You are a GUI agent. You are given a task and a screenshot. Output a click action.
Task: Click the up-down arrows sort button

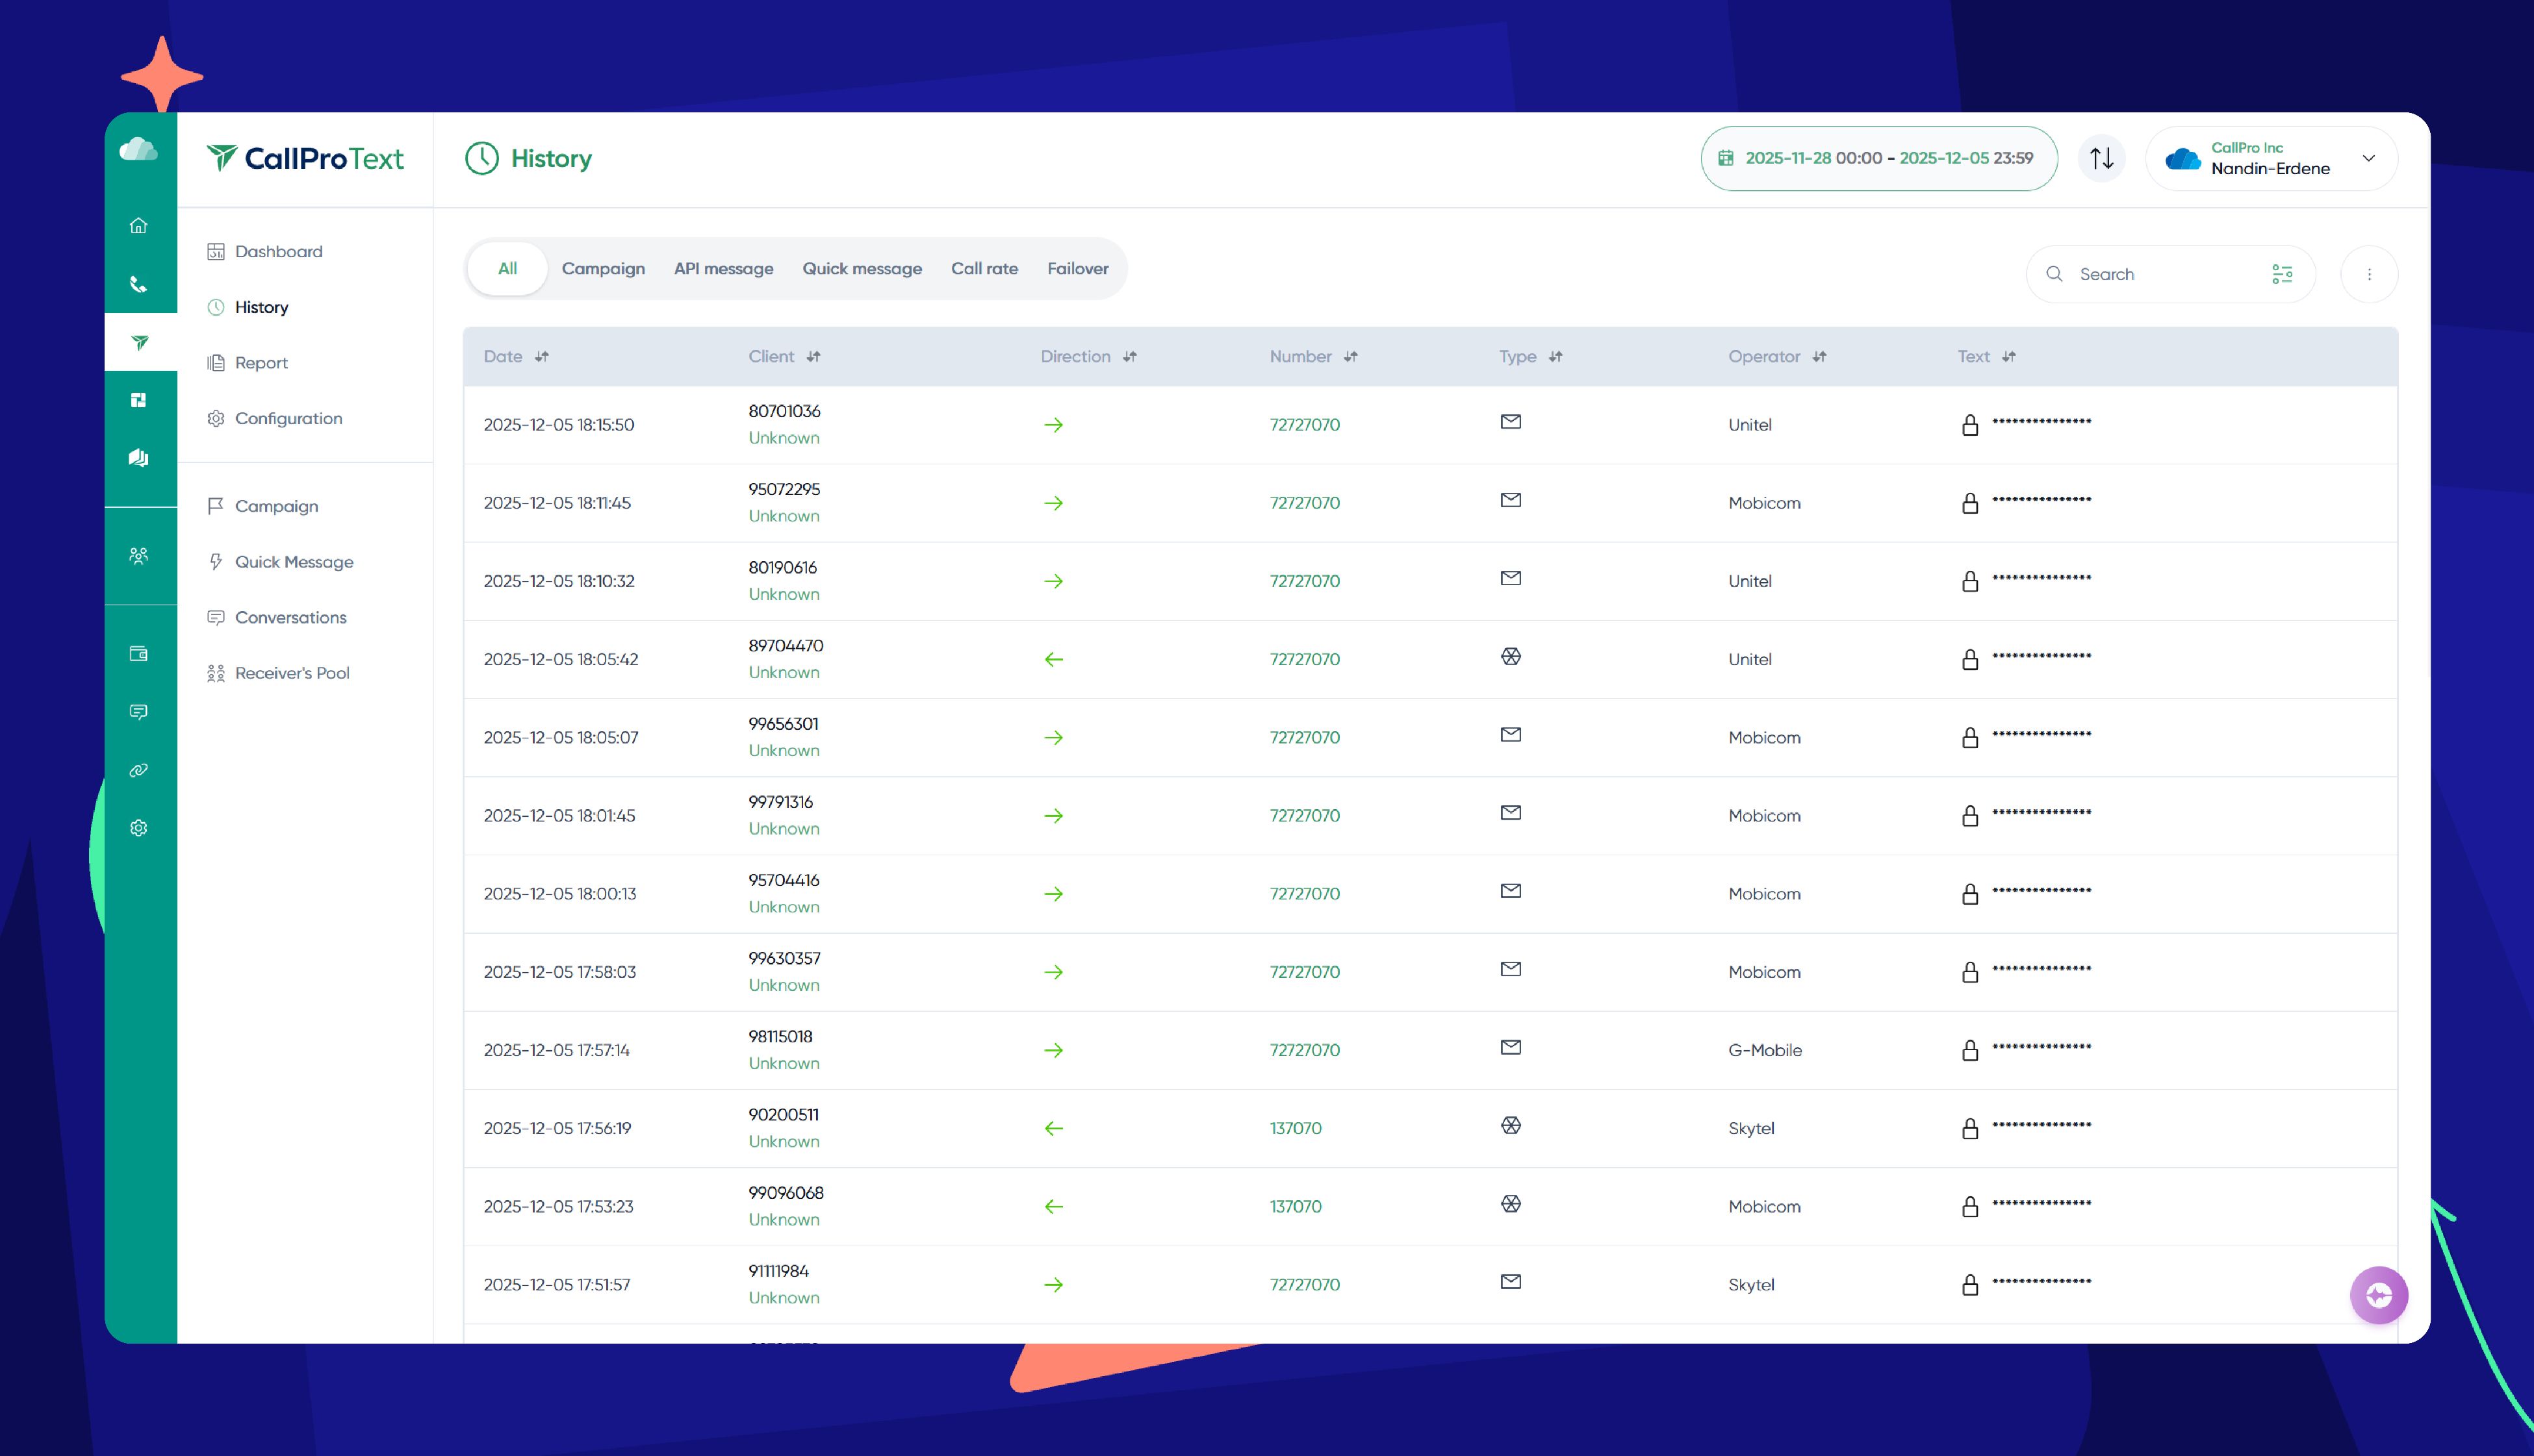(2102, 158)
